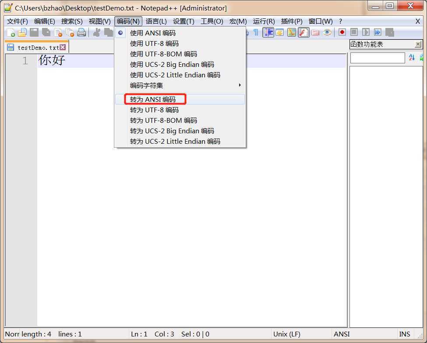Select 使用 ANSI 编码 radio option
The image size is (427, 343).
tap(180, 33)
